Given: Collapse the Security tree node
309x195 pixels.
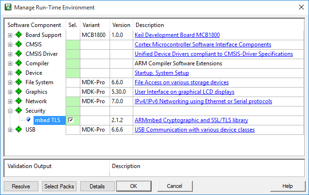Looking at the screenshot, I should point(10,111).
